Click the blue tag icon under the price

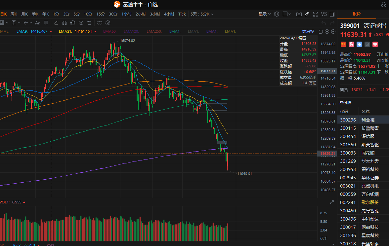[x=359, y=44]
